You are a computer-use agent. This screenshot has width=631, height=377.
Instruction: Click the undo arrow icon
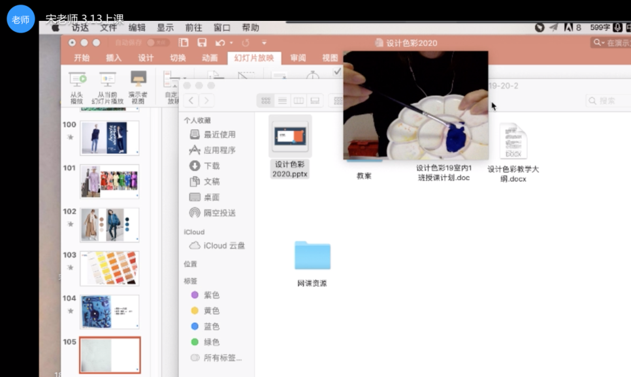tap(219, 43)
